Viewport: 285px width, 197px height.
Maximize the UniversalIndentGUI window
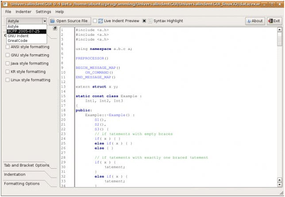pos(272,4)
